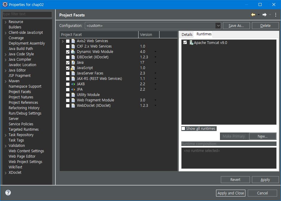Check the JPA facet checkbox
281x201 pixels.
pos(68,89)
